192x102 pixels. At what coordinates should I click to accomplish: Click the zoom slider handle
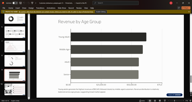[x=174, y=101]
